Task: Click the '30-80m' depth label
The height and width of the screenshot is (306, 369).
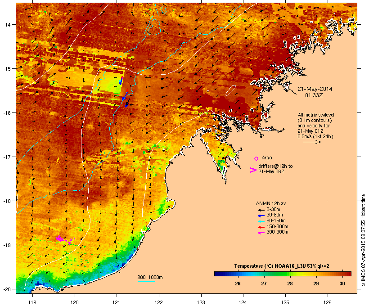Action: (x=274, y=215)
